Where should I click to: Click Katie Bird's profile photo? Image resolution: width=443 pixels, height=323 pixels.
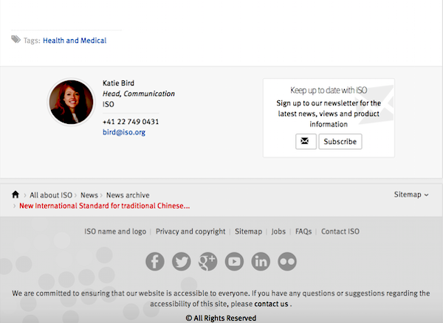click(71, 102)
